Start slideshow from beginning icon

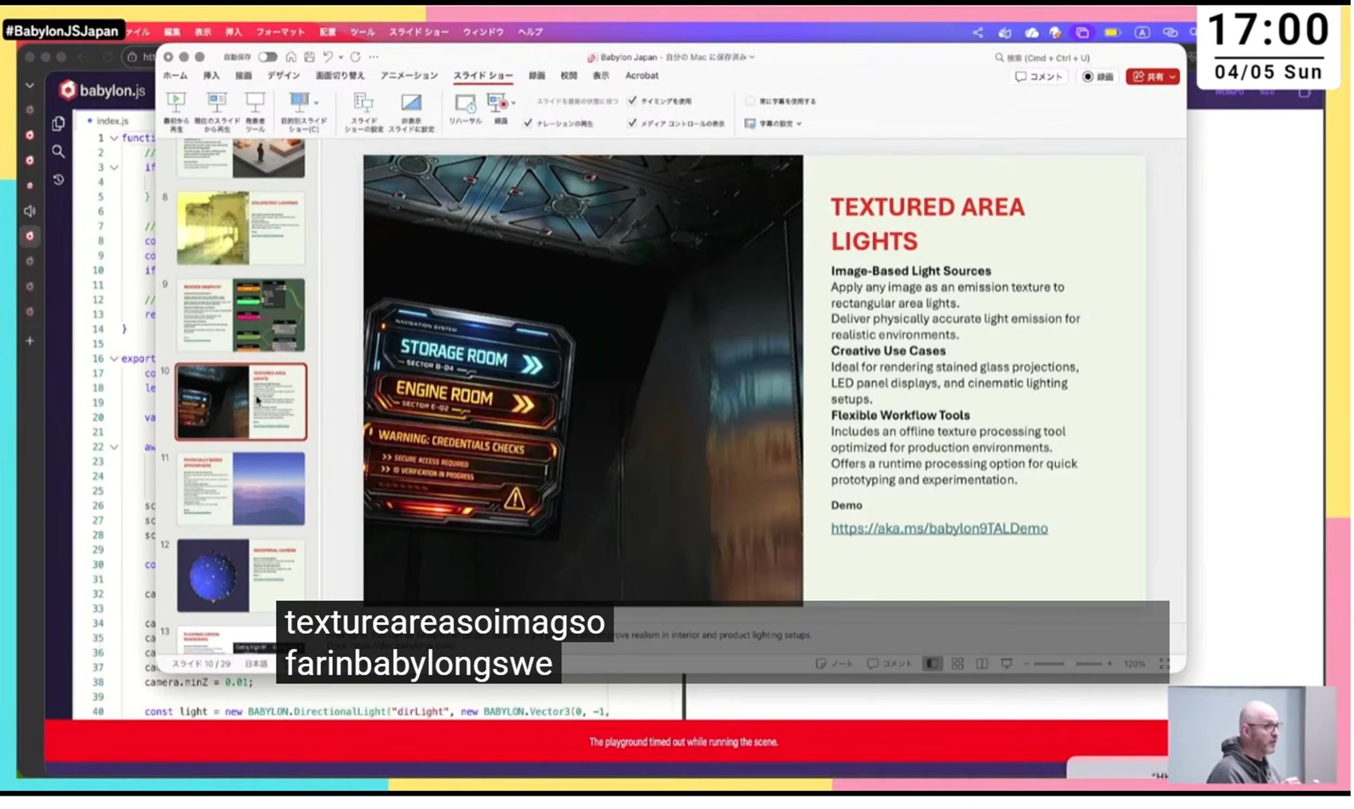click(x=176, y=102)
